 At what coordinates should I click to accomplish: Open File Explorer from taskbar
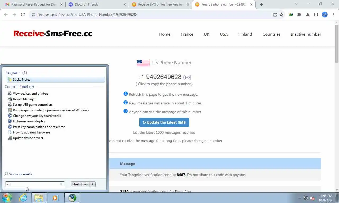tap(39, 198)
